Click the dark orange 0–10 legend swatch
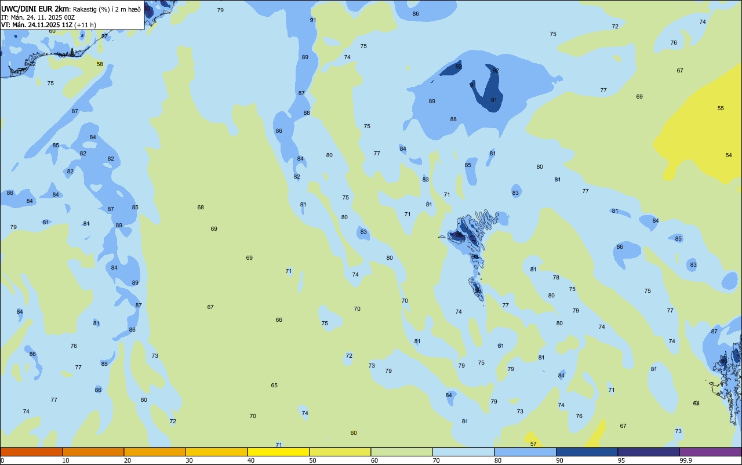This screenshot has height=465, width=742. (x=31, y=452)
